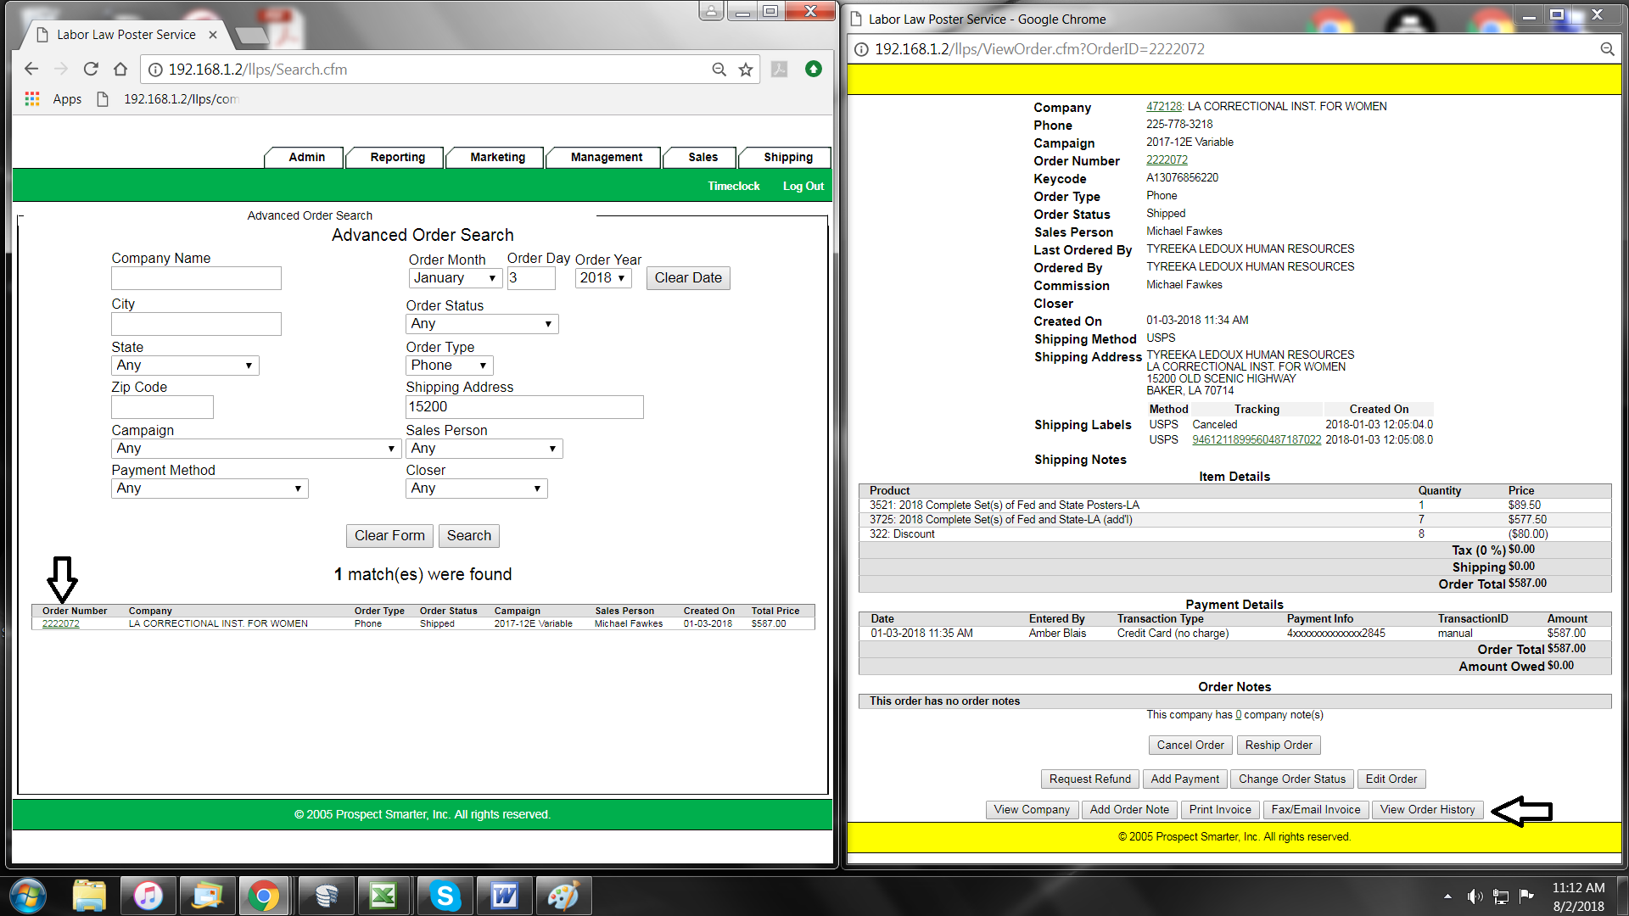Open the Campaign dropdown
The image size is (1629, 916).
255,449
